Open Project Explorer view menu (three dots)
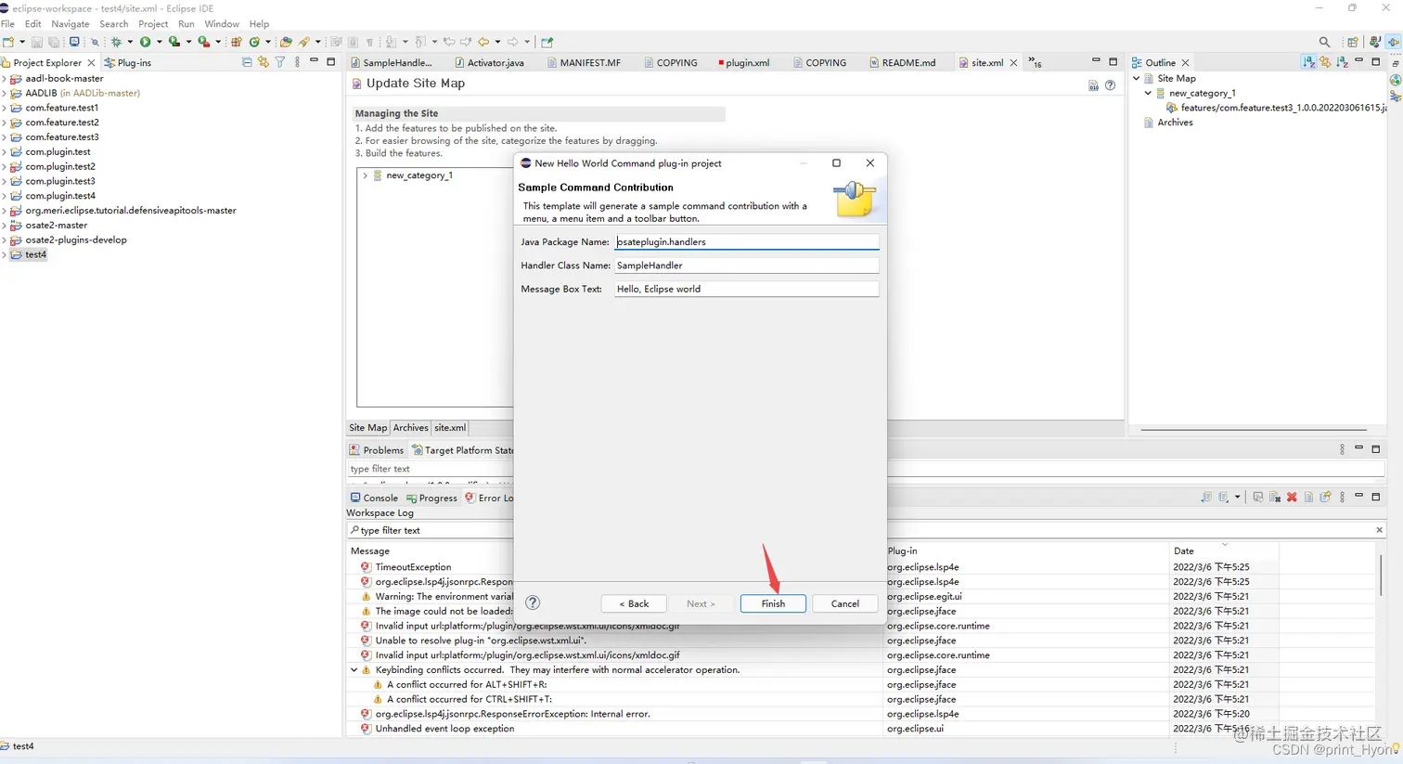Screen dimensions: 1403x764 (297, 62)
